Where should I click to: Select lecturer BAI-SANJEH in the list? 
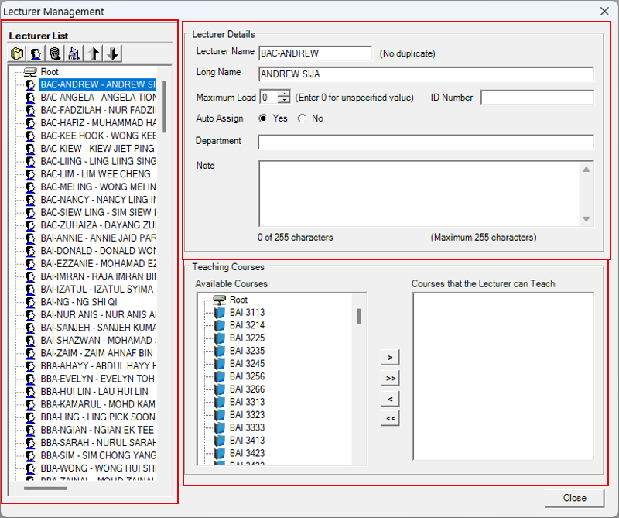tap(98, 328)
